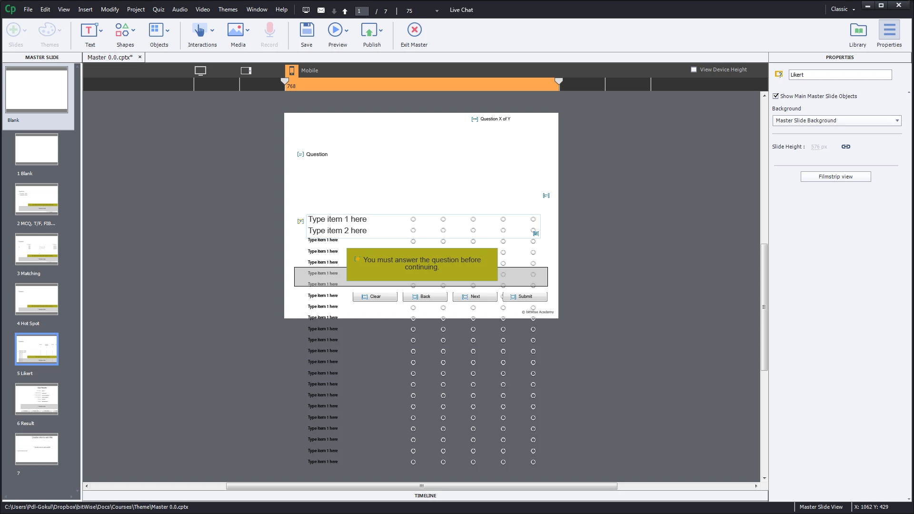The height and width of the screenshot is (514, 914).
Task: Select first radio button for item 1
Action: tap(413, 219)
